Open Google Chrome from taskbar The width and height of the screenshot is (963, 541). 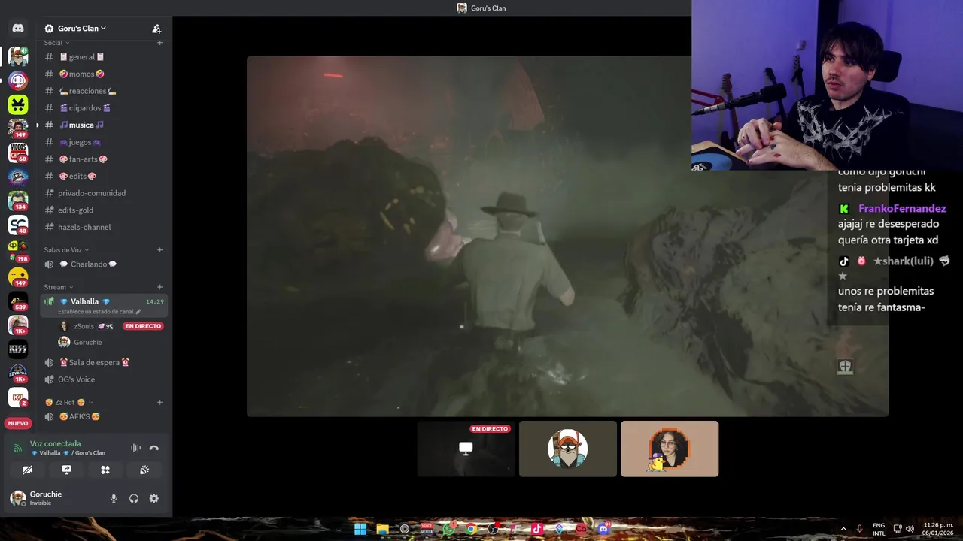pyautogui.click(x=471, y=529)
